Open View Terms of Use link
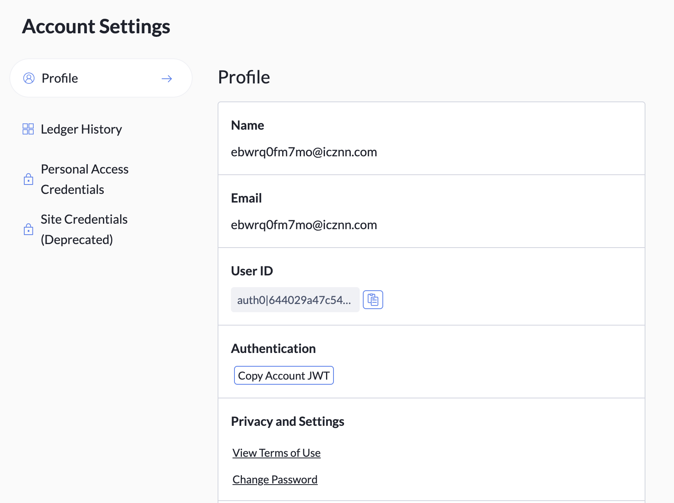 click(276, 452)
